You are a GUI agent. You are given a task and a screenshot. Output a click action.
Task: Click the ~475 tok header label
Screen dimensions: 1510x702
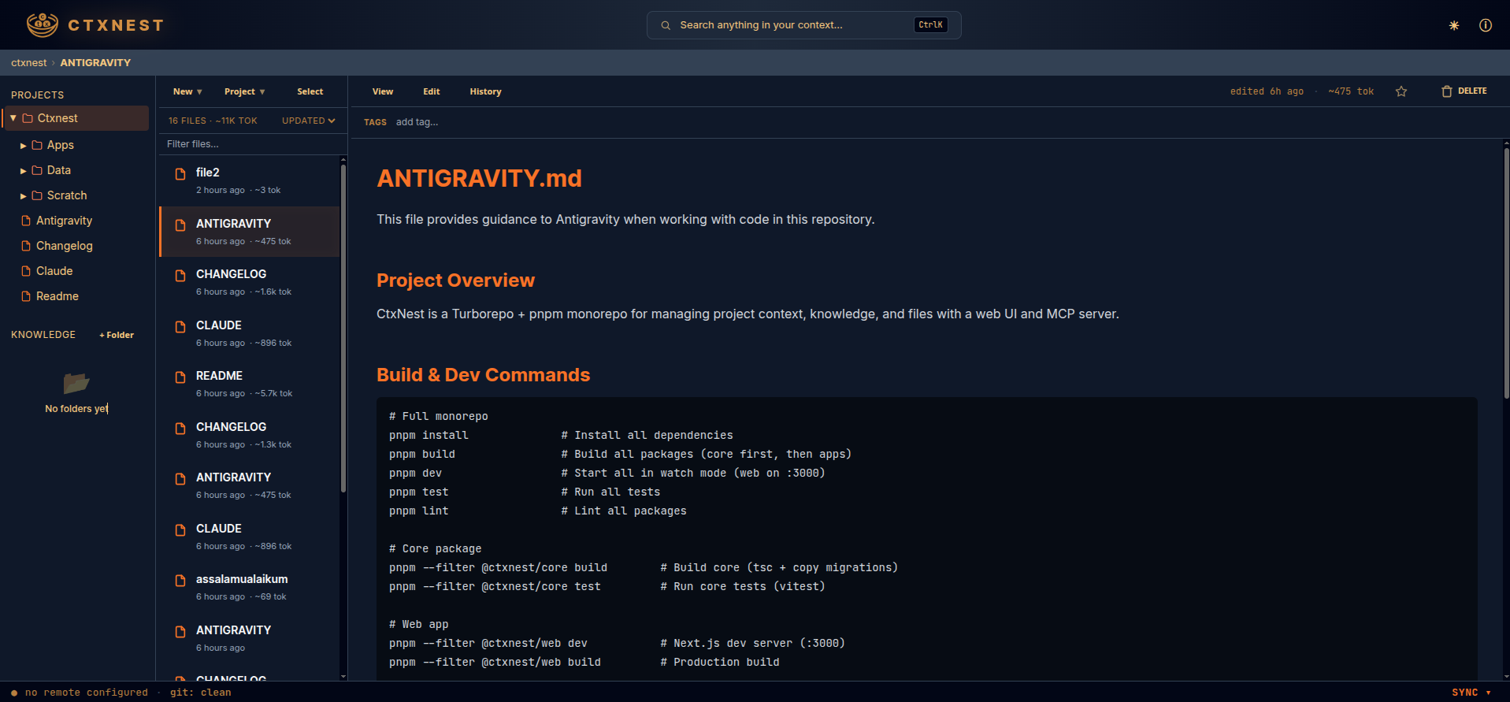(x=1351, y=91)
